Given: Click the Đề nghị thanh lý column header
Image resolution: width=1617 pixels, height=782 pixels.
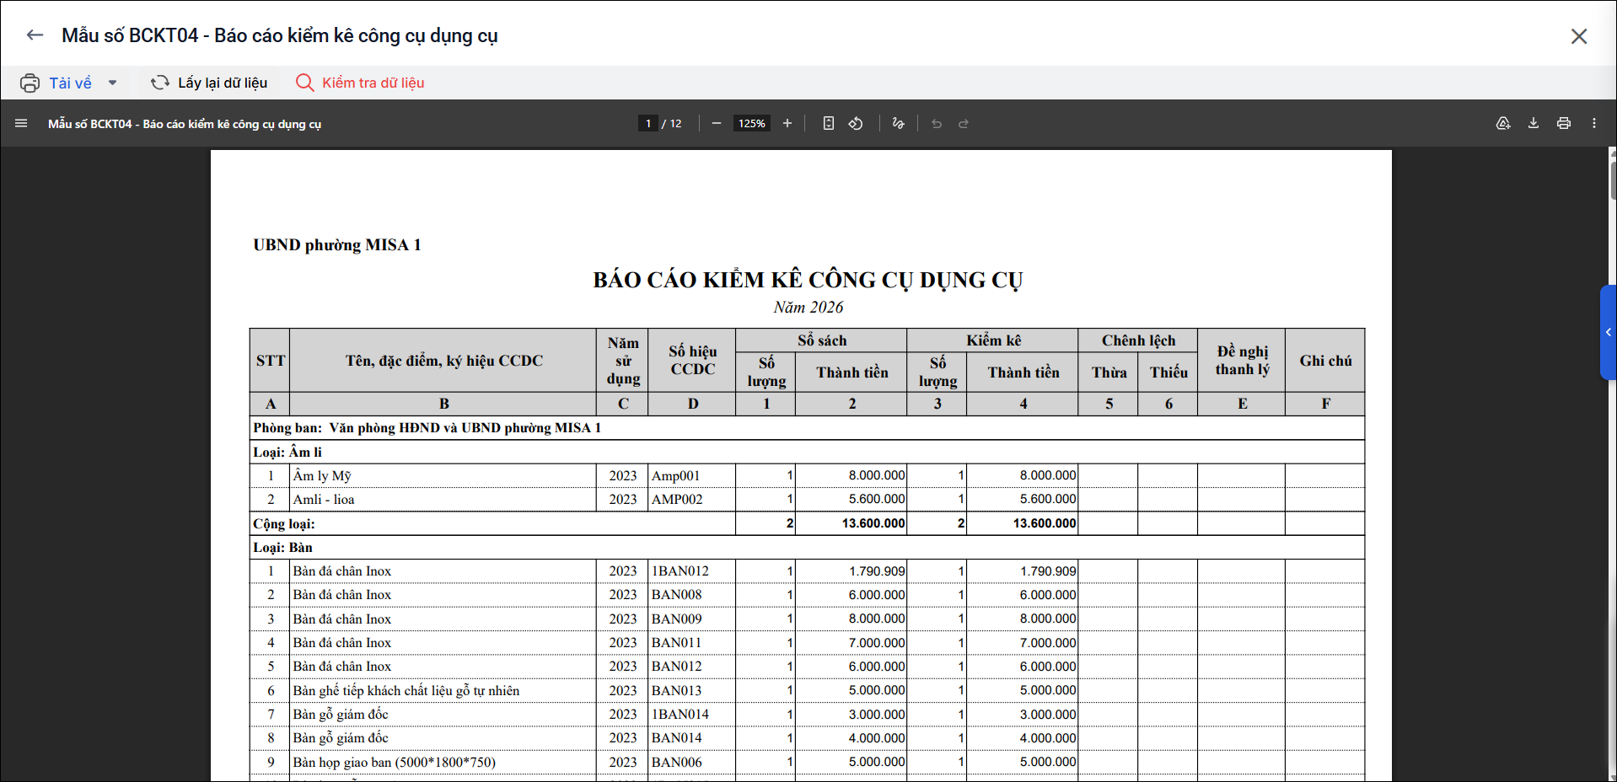Looking at the screenshot, I should 1242,361.
